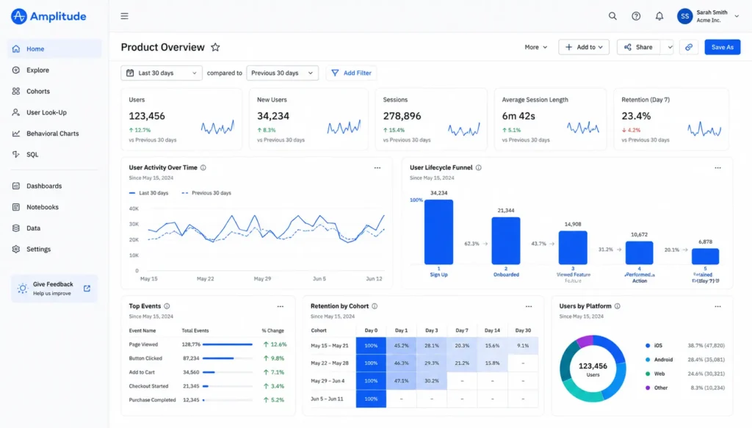Open Users by Platform options menu

[x=717, y=306]
